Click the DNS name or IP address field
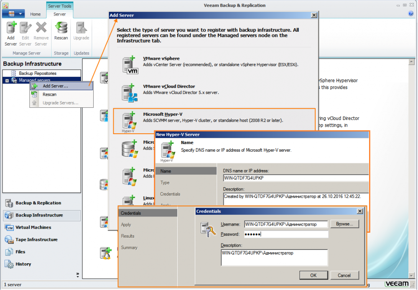Screen dimensions: 418x290 coord(296,178)
